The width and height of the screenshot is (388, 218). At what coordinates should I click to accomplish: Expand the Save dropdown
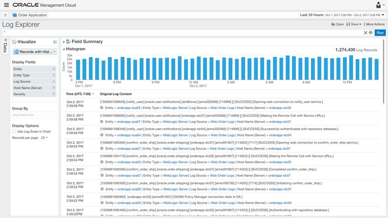pyautogui.click(x=354, y=24)
